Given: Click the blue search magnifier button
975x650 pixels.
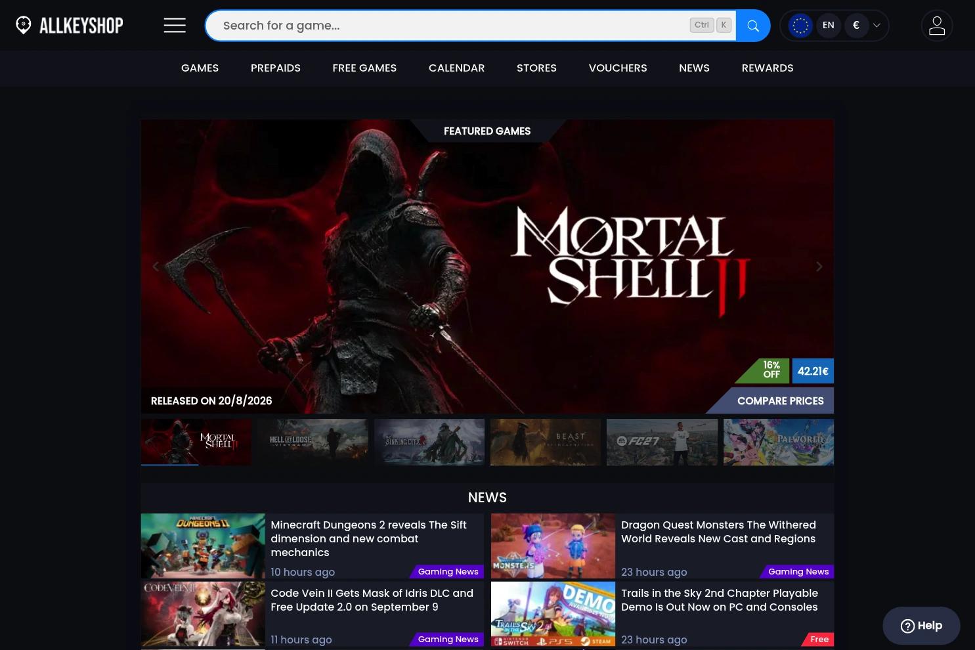Looking at the screenshot, I should pos(753,26).
